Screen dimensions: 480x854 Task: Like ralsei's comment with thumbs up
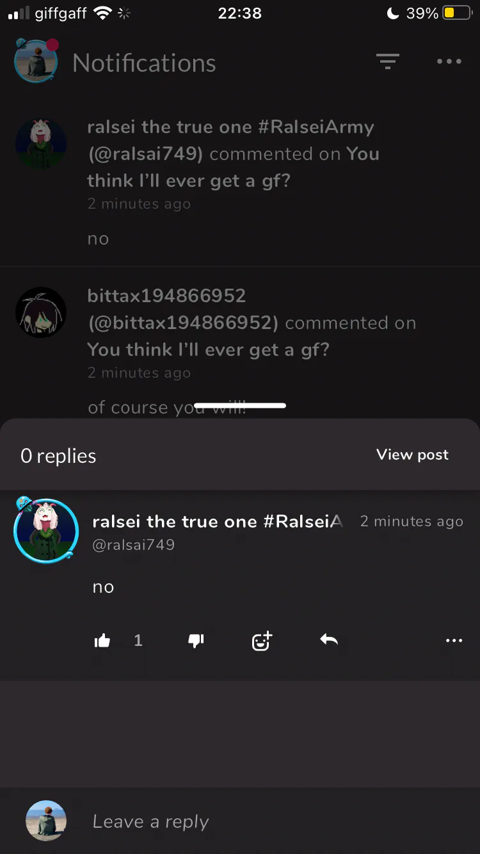102,640
